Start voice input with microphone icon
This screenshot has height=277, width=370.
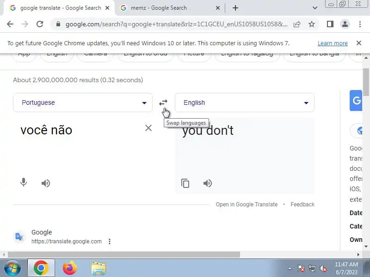click(24, 182)
